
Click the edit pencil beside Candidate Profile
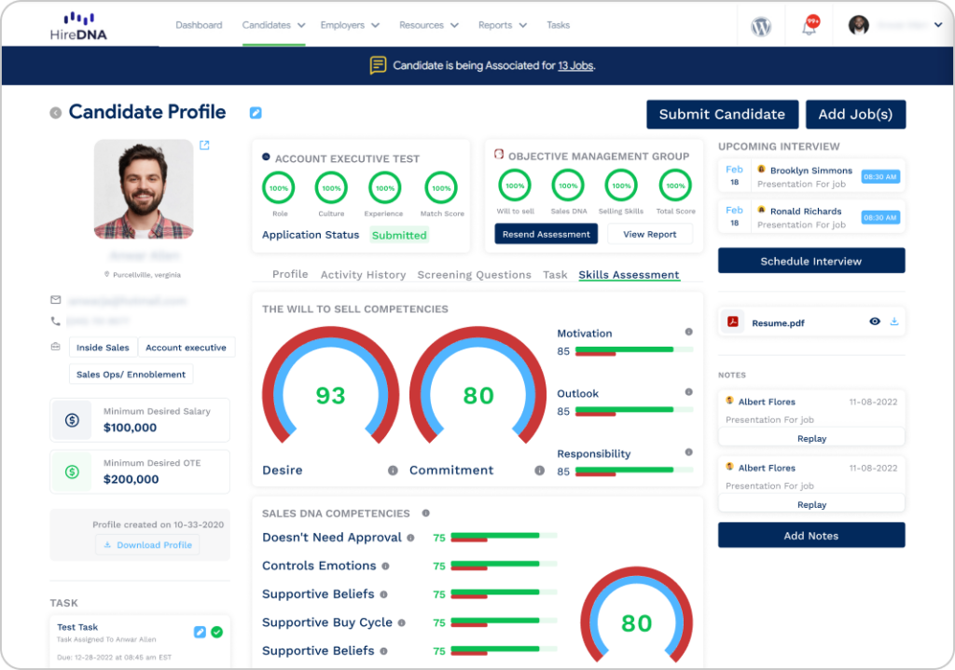point(256,113)
